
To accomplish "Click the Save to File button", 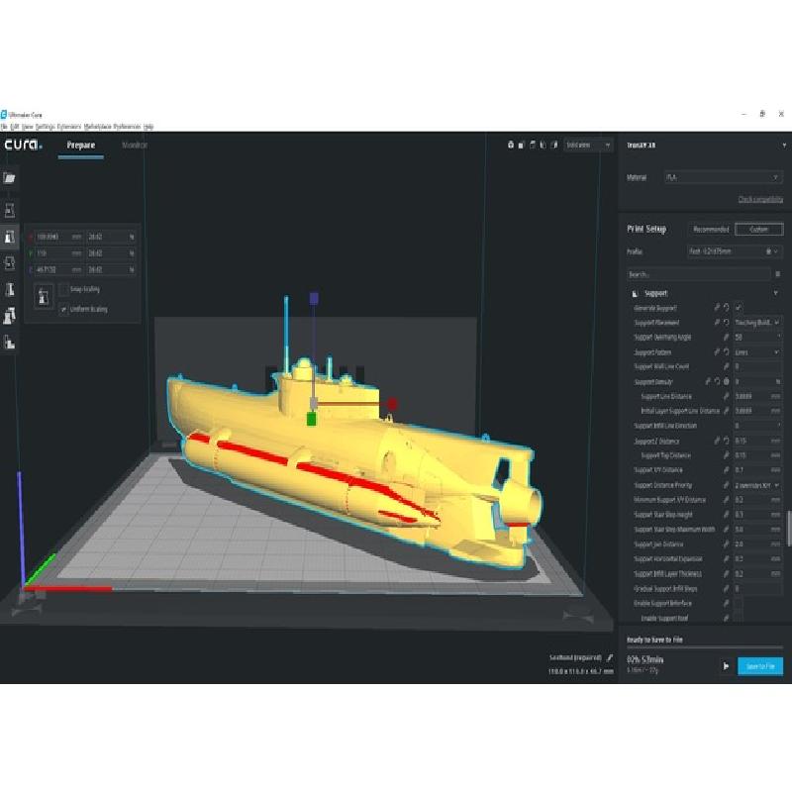I will (x=759, y=666).
